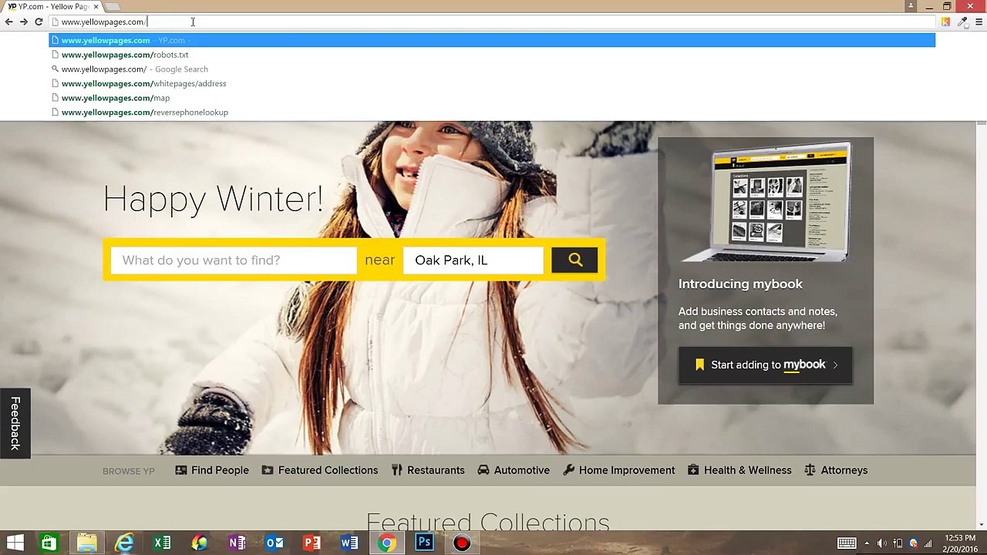
Task: Open the Featured Collections link
Action: tap(320, 470)
